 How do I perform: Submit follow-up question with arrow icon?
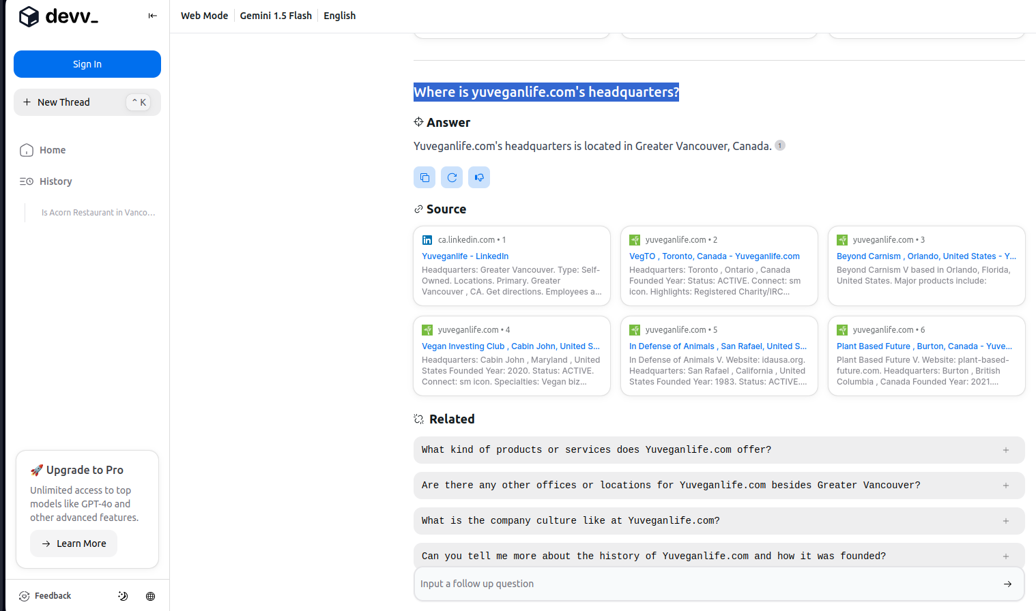click(1007, 584)
